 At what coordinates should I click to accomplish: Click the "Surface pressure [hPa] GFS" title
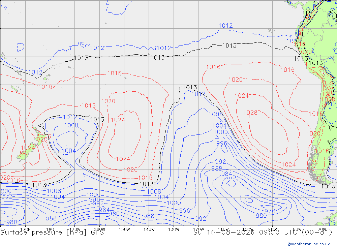click(52, 233)
